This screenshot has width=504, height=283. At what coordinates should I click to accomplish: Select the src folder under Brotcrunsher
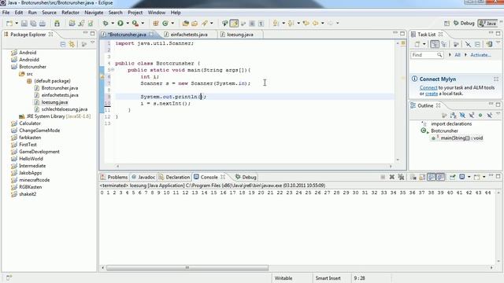(29, 74)
